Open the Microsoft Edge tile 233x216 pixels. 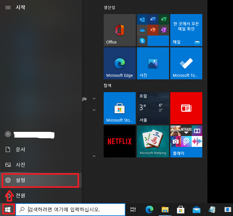pos(120,63)
